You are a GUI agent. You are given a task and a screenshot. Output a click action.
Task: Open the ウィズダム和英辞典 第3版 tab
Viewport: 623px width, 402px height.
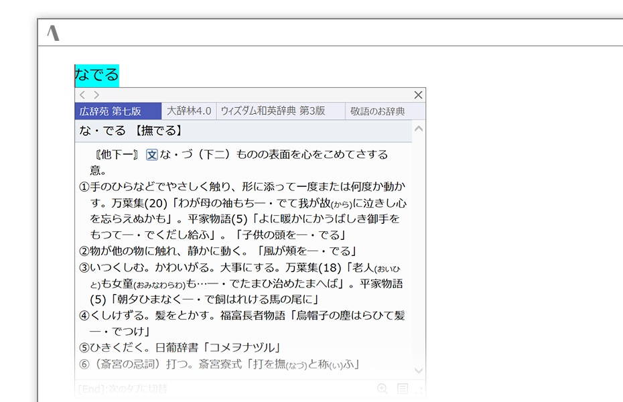tap(273, 111)
